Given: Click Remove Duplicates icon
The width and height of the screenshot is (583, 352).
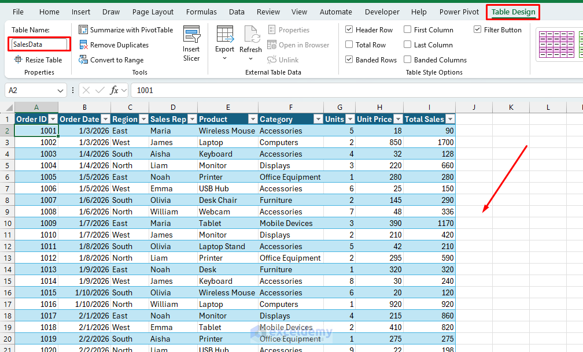Looking at the screenshot, I should (83, 45).
